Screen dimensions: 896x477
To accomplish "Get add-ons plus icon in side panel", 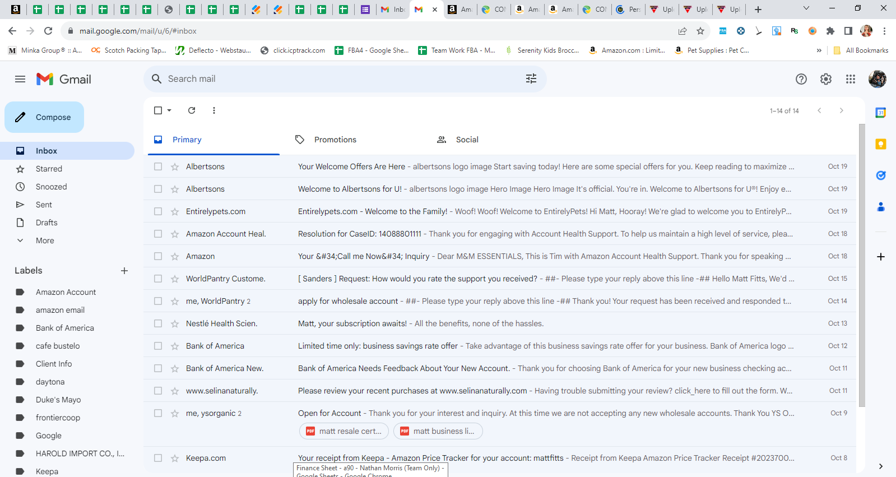I will [881, 257].
